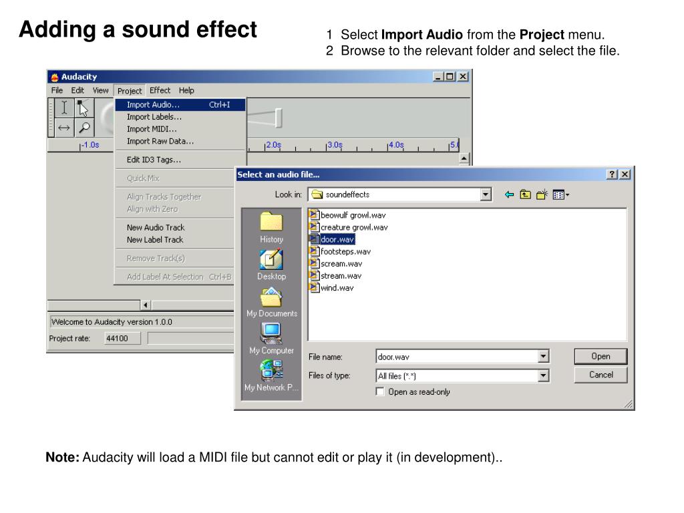Click the volume slider handle in Audacity toolbar

[279, 118]
